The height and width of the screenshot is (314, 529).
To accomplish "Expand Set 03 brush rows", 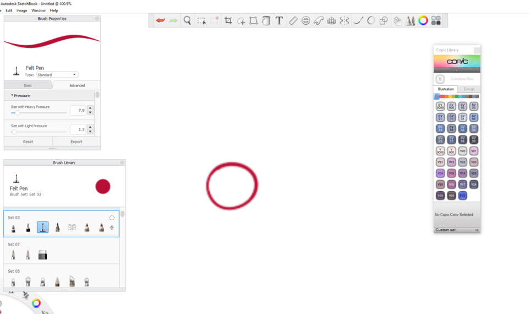I will (112, 228).
